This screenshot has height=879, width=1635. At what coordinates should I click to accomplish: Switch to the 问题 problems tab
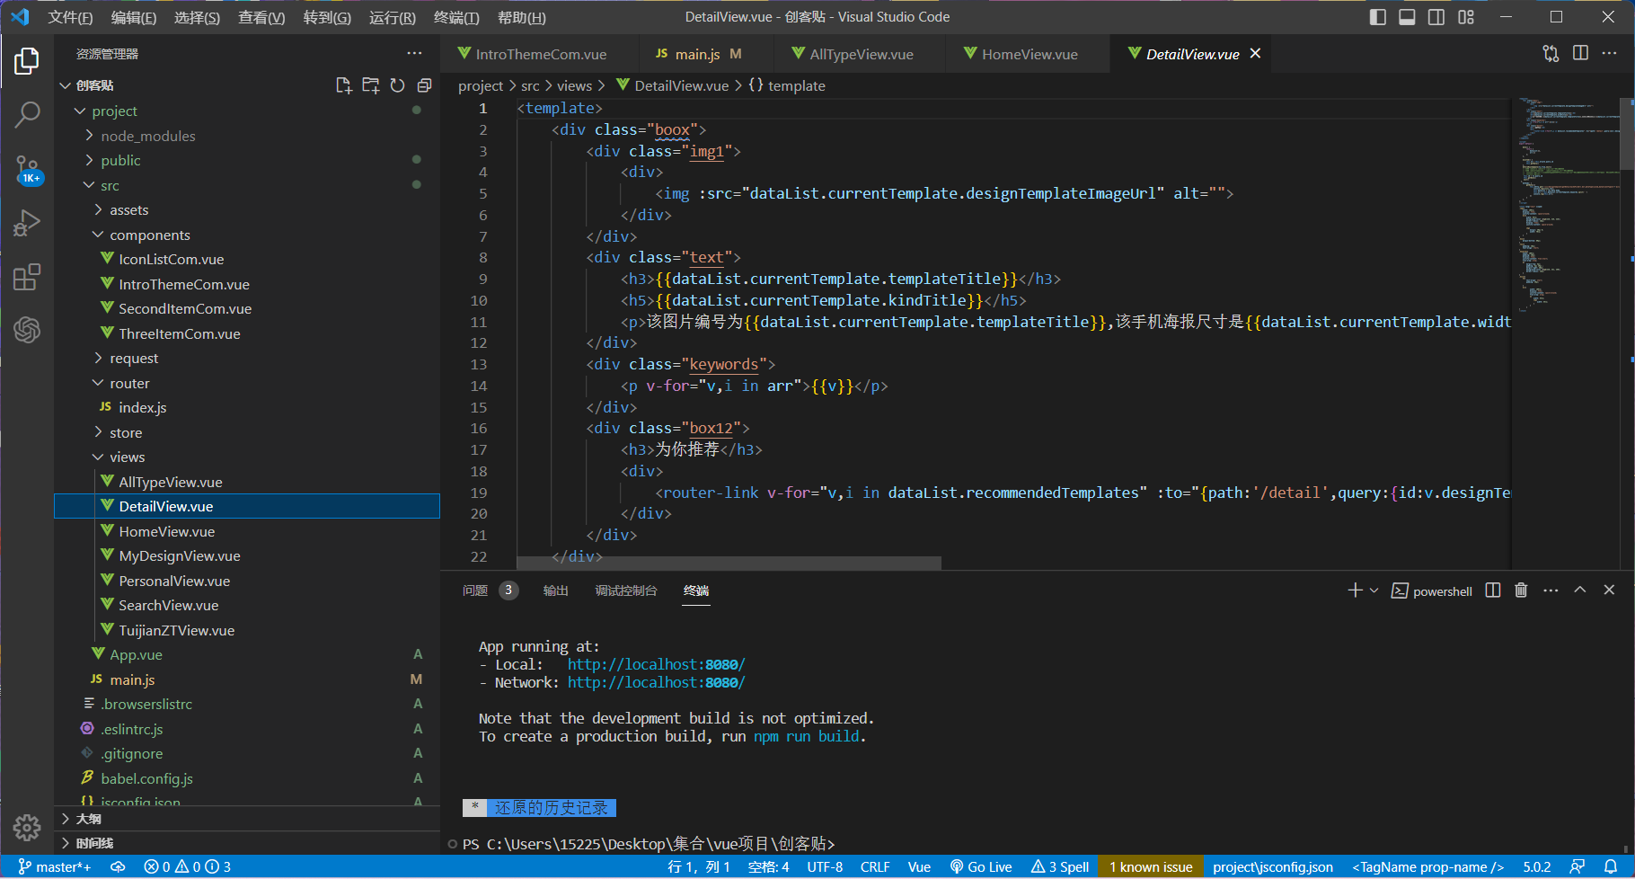click(475, 590)
